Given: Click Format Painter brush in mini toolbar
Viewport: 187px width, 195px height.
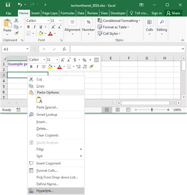Looking at the screenshot, I should click(91, 67).
